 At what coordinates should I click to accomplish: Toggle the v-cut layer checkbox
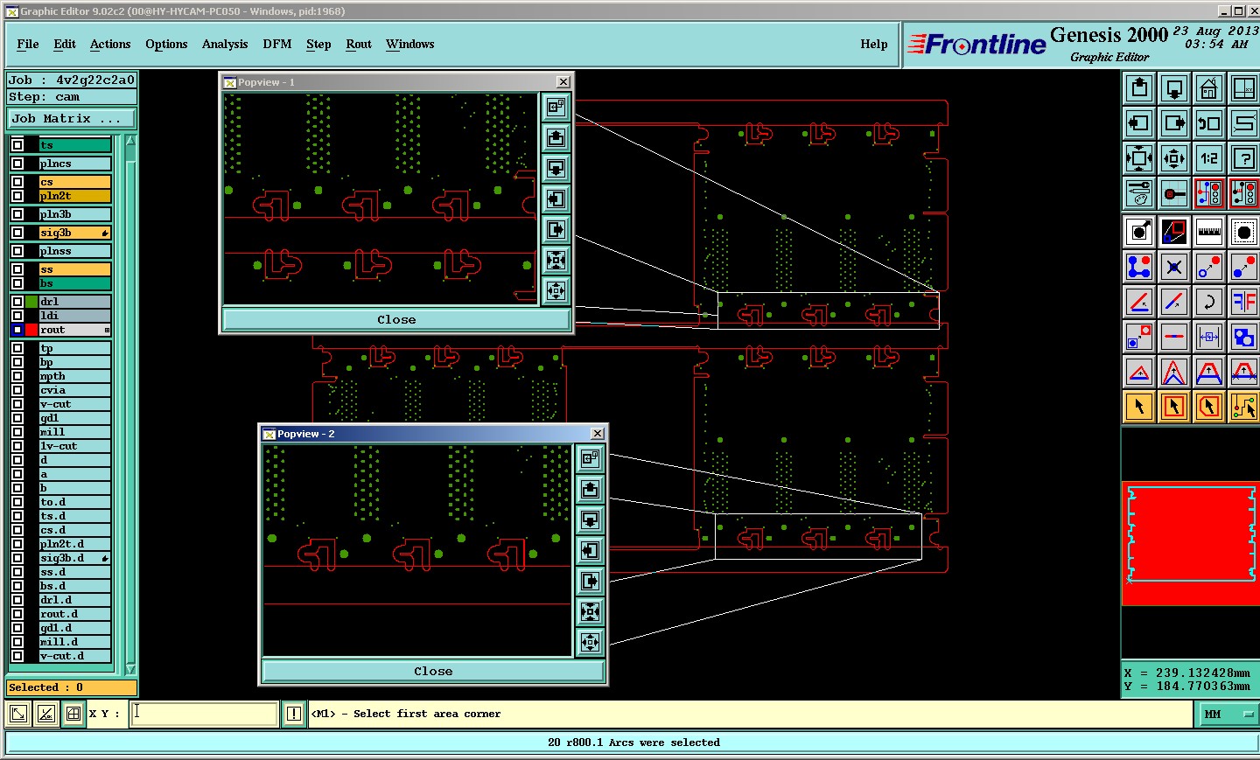17,404
